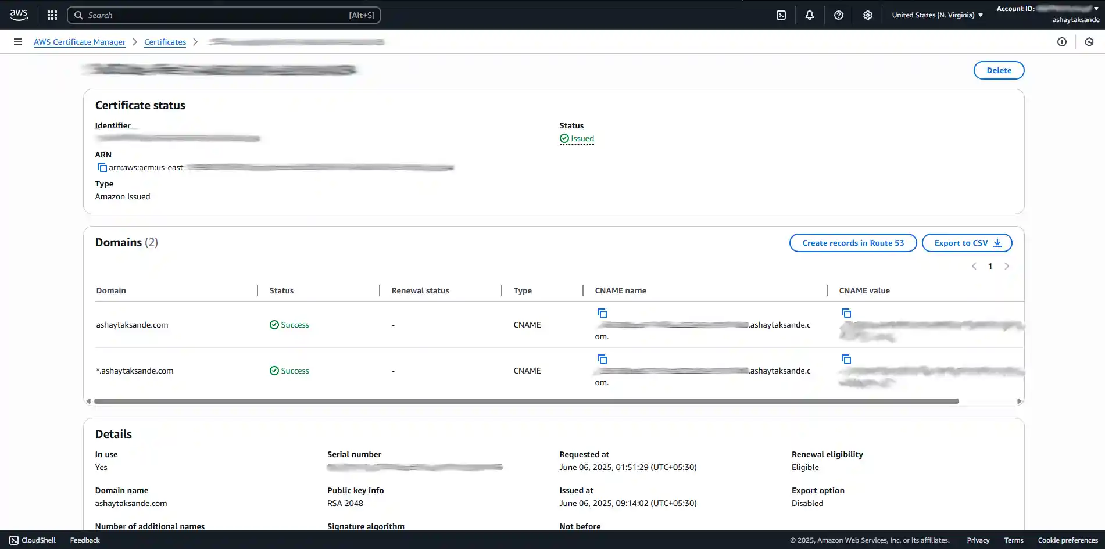Copy CNAME value for *.ashaytaksande.com row

pos(846,359)
